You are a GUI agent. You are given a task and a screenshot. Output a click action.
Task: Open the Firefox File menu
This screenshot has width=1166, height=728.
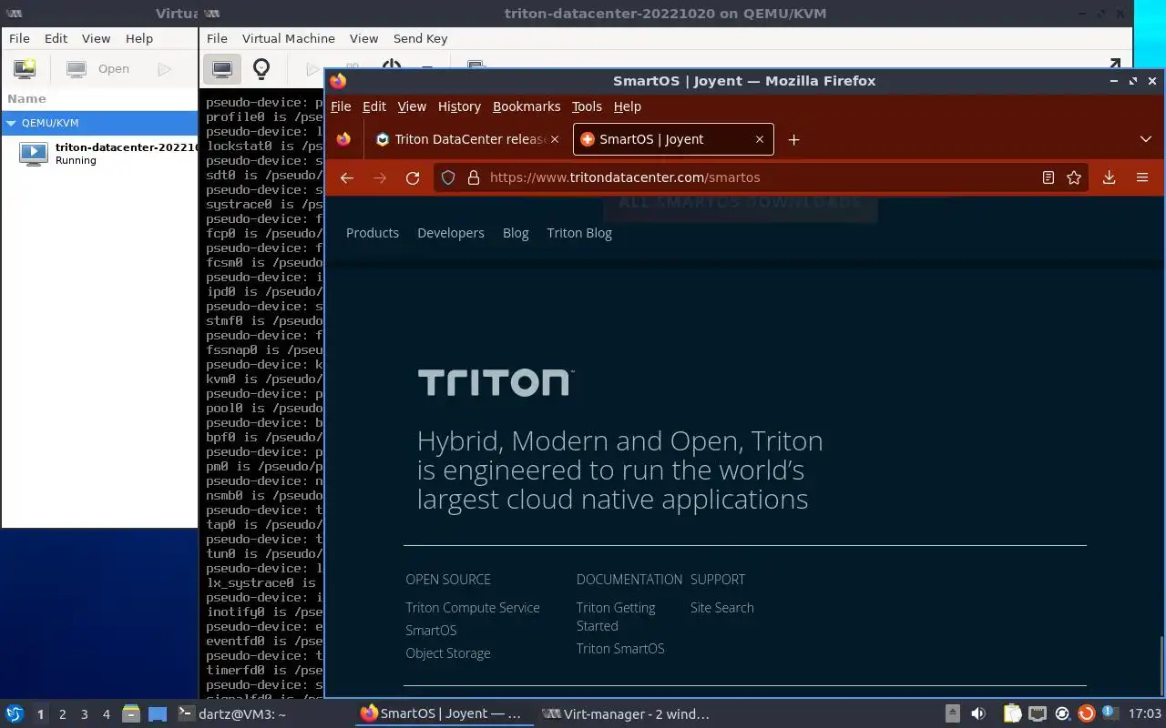pyautogui.click(x=341, y=106)
